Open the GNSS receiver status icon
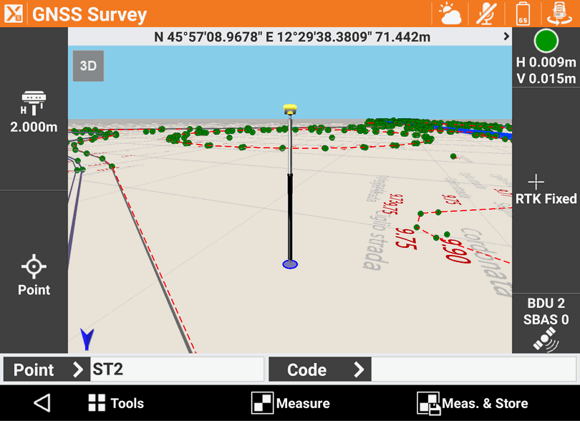Viewport: 580px width, 421px height. tap(559, 14)
